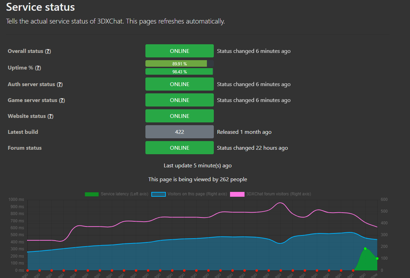410x278 pixels.
Task: Click the '500 ms' left axis label
Action: (17, 235)
